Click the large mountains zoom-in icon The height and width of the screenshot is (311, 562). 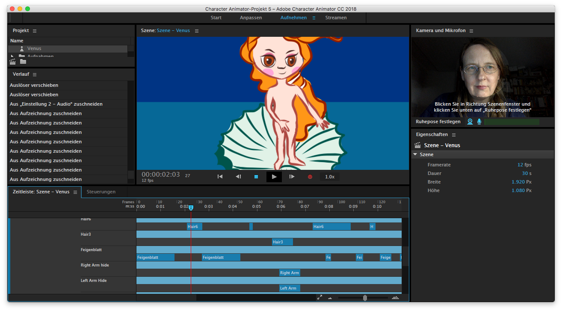tap(395, 297)
